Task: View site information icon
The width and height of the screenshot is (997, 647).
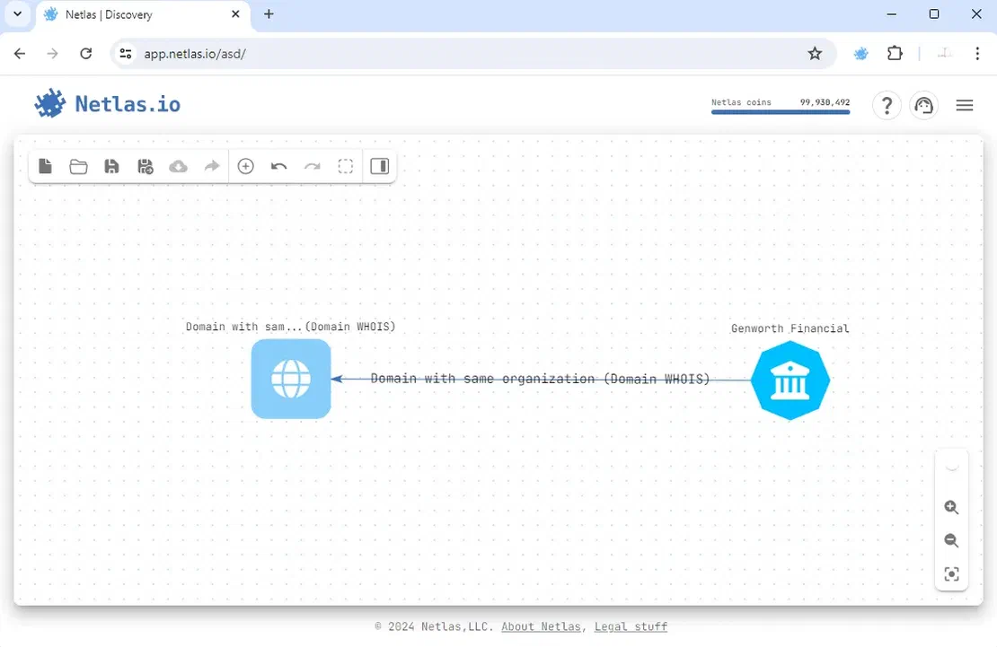Action: (126, 53)
